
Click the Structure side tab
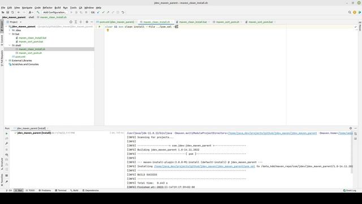click(x=2, y=164)
